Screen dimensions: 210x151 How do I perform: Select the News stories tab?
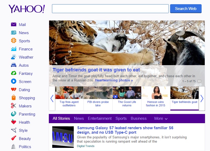coord(79,118)
